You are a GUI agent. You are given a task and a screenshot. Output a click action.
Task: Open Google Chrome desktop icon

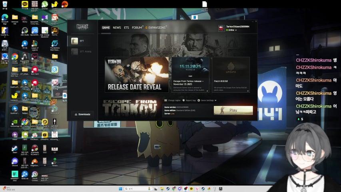tap(15, 58)
